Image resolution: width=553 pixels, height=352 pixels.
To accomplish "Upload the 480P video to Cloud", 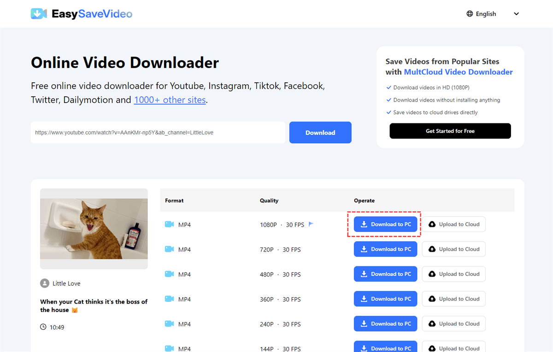I will coord(454,274).
